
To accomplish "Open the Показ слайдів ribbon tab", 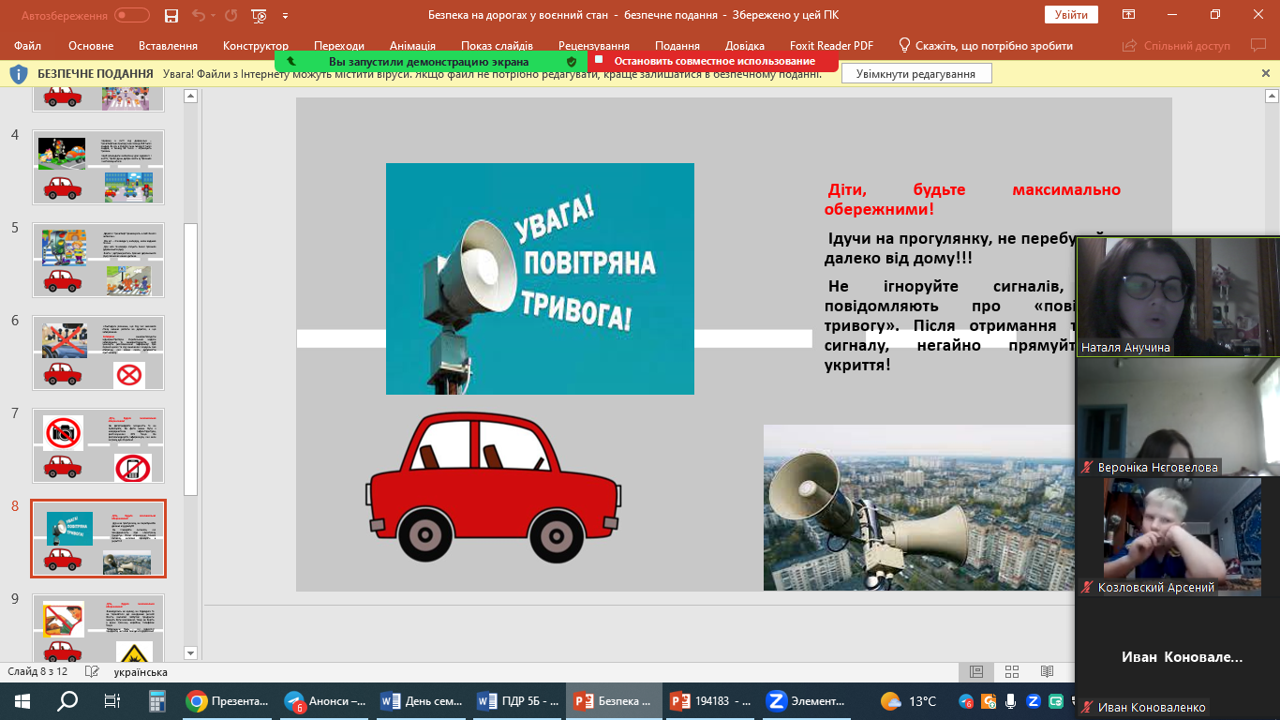I will pyautogui.click(x=497, y=46).
